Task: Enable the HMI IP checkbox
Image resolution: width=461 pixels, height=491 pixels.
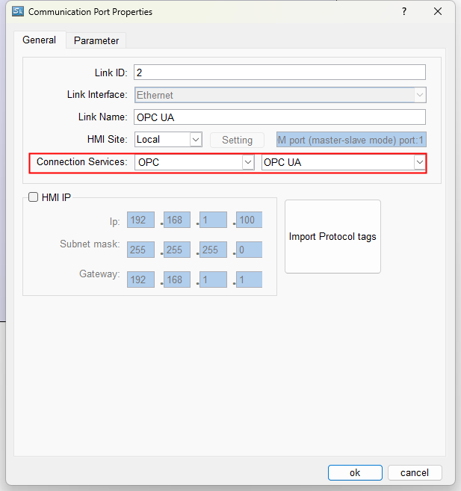Action: coord(33,198)
